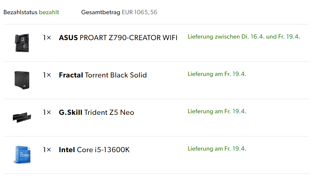Image resolution: width=312 pixels, height=179 pixels.
Task: Open ASUS PROART Z790-CREATOR WIFI product page
Action: [118, 38]
